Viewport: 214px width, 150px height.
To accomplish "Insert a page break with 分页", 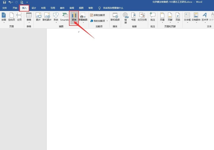I will pos(19,17).
